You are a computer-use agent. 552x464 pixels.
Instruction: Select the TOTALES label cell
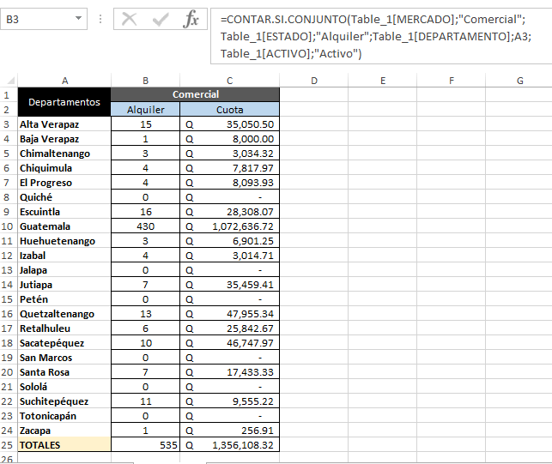click(64, 445)
